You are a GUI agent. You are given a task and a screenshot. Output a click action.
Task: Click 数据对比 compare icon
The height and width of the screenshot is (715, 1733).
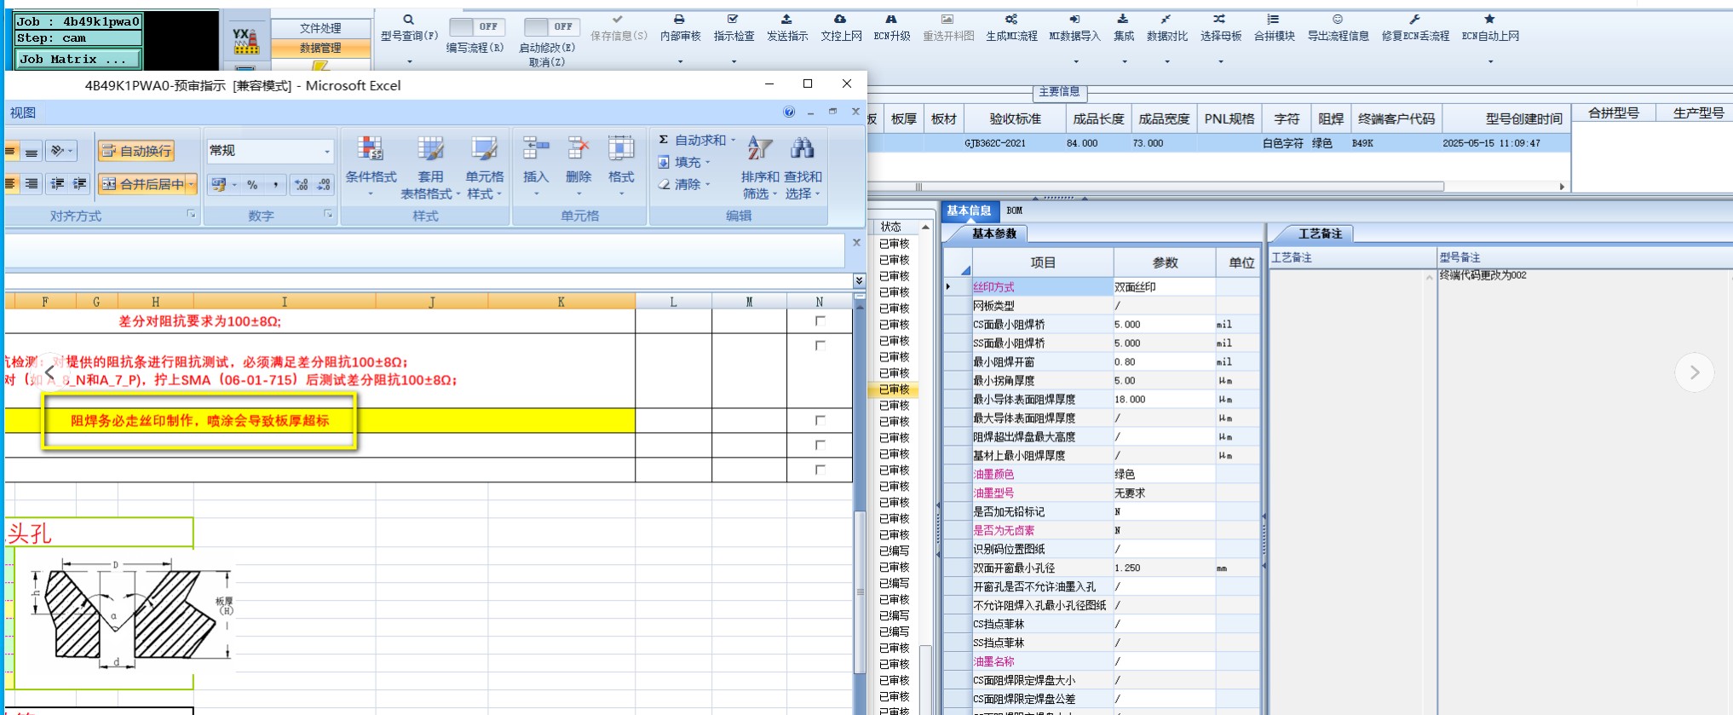1166,19
